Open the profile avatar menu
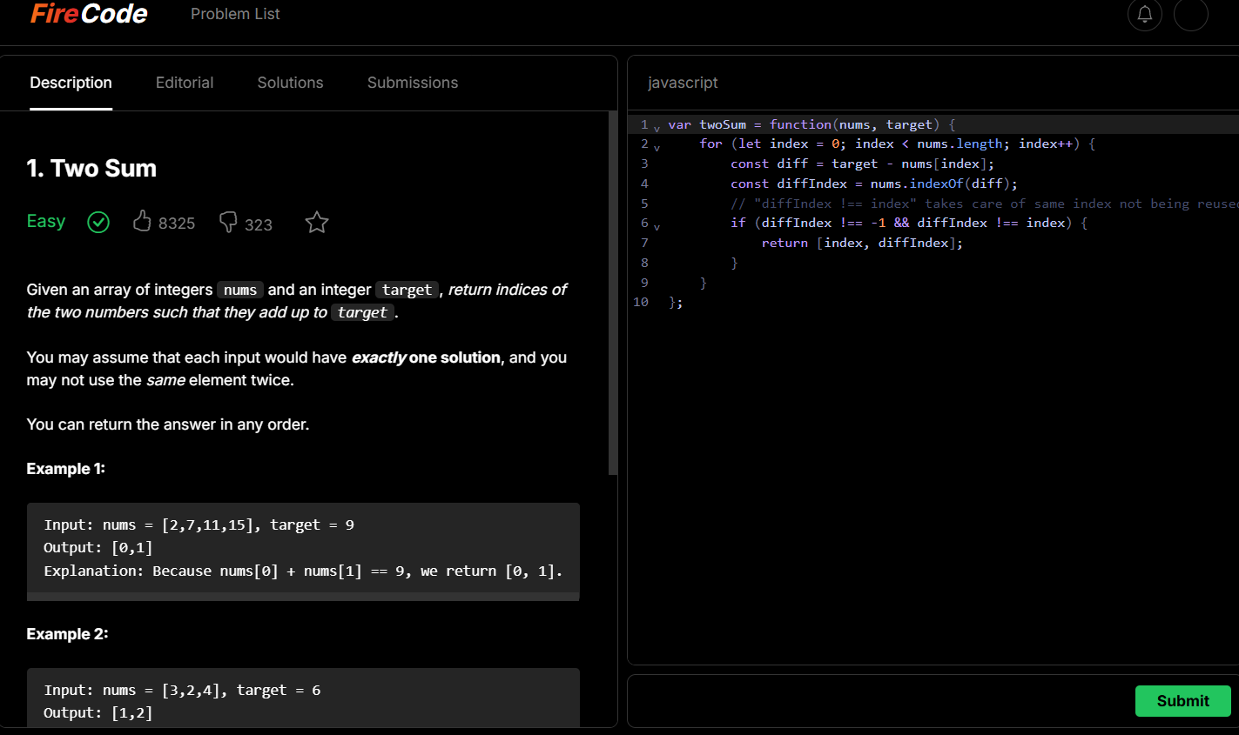The image size is (1239, 735). (1191, 15)
